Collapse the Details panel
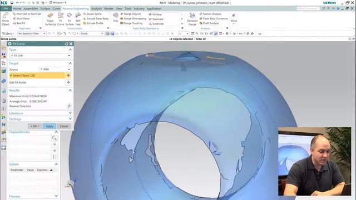Image resolution: width=356 pixels, height=200 pixels. [56, 164]
